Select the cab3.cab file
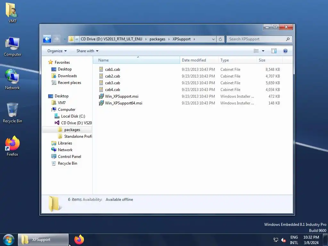This screenshot has height=246, width=328. coord(112,83)
